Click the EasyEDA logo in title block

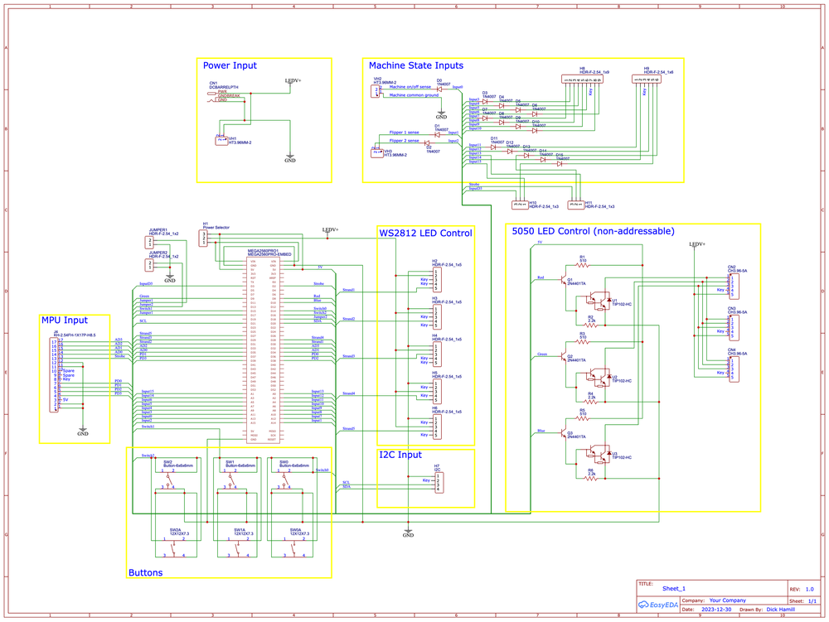[x=658, y=605]
